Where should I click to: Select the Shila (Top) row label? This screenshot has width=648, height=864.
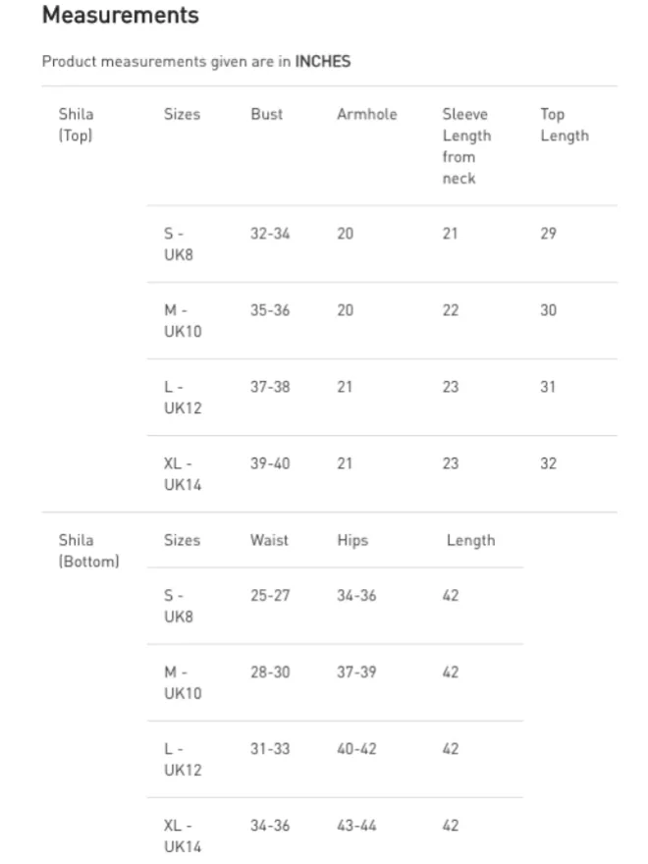point(76,125)
